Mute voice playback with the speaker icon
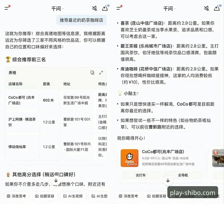This screenshot has width=224, height=204. pyautogui.click(x=94, y=8)
